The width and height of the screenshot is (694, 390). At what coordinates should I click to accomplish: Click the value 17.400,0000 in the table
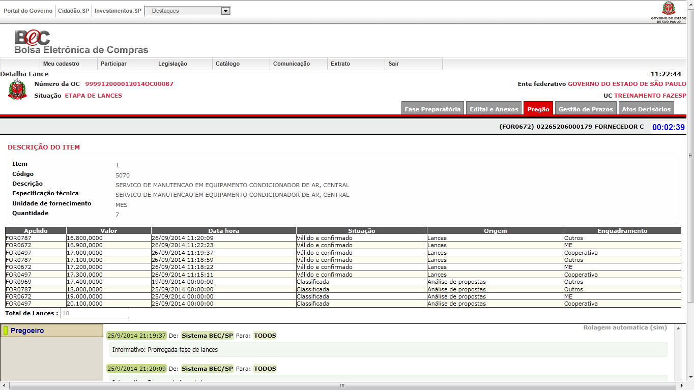85,282
